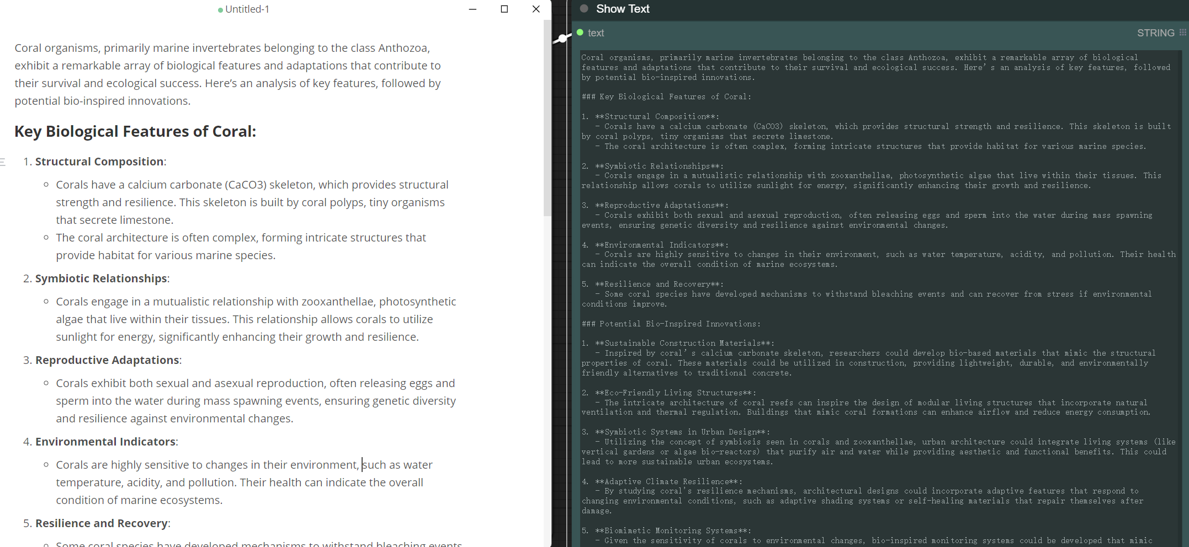The width and height of the screenshot is (1189, 547).
Task: Click the Show Text node title
Action: pyautogui.click(x=623, y=9)
